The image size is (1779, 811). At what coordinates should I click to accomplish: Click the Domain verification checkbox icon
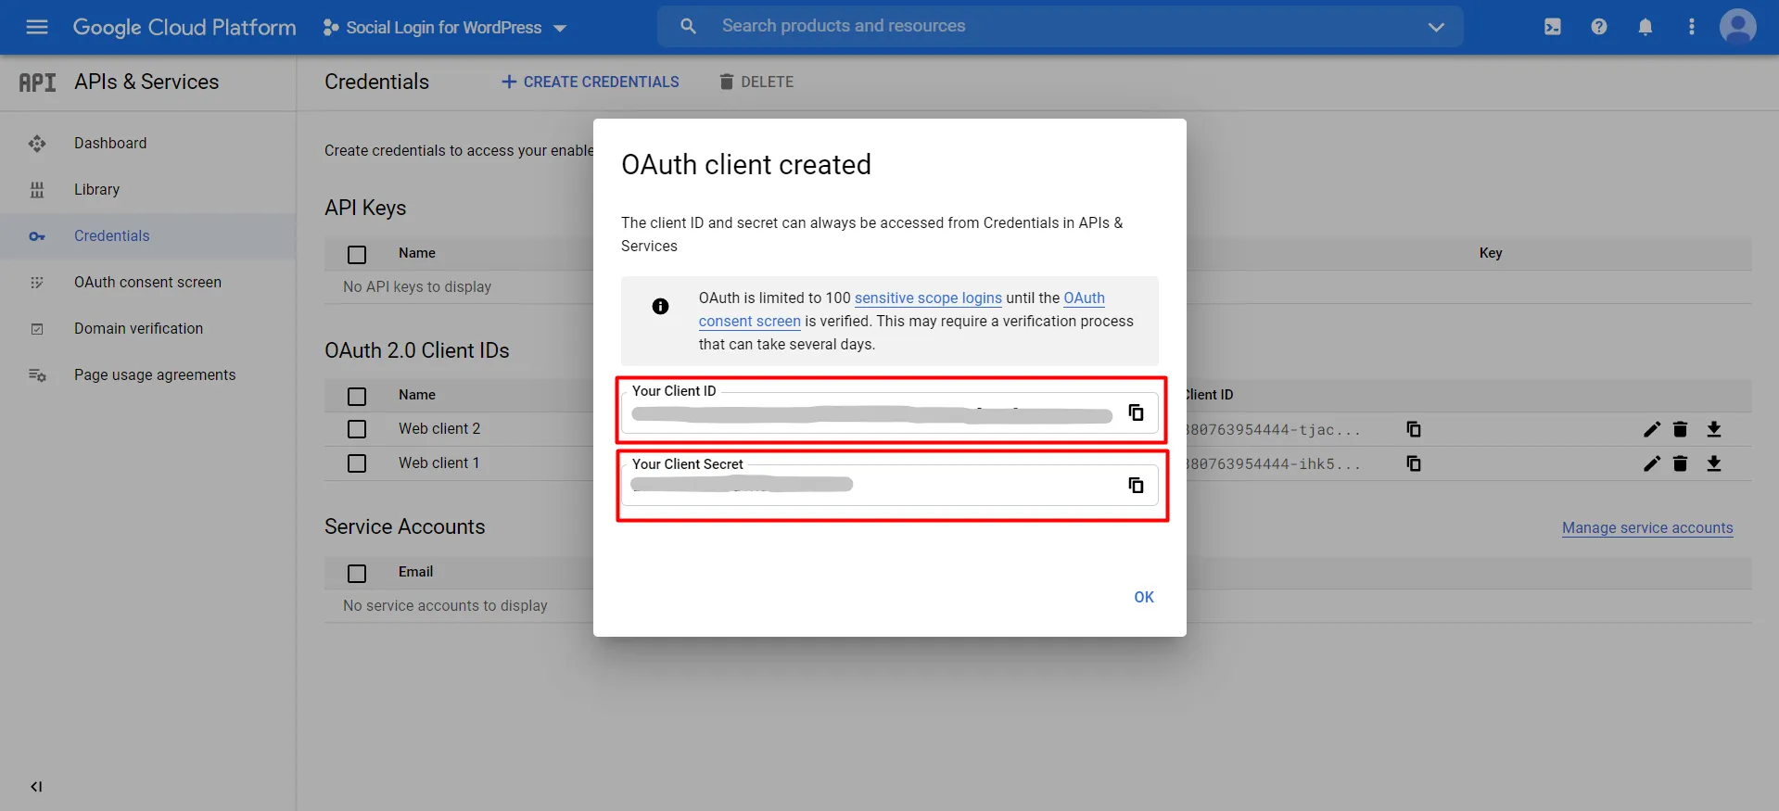click(37, 329)
